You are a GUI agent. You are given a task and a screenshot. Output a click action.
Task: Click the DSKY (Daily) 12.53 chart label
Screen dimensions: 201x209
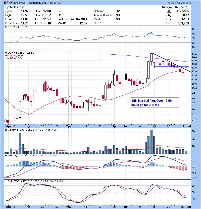pos(21,53)
